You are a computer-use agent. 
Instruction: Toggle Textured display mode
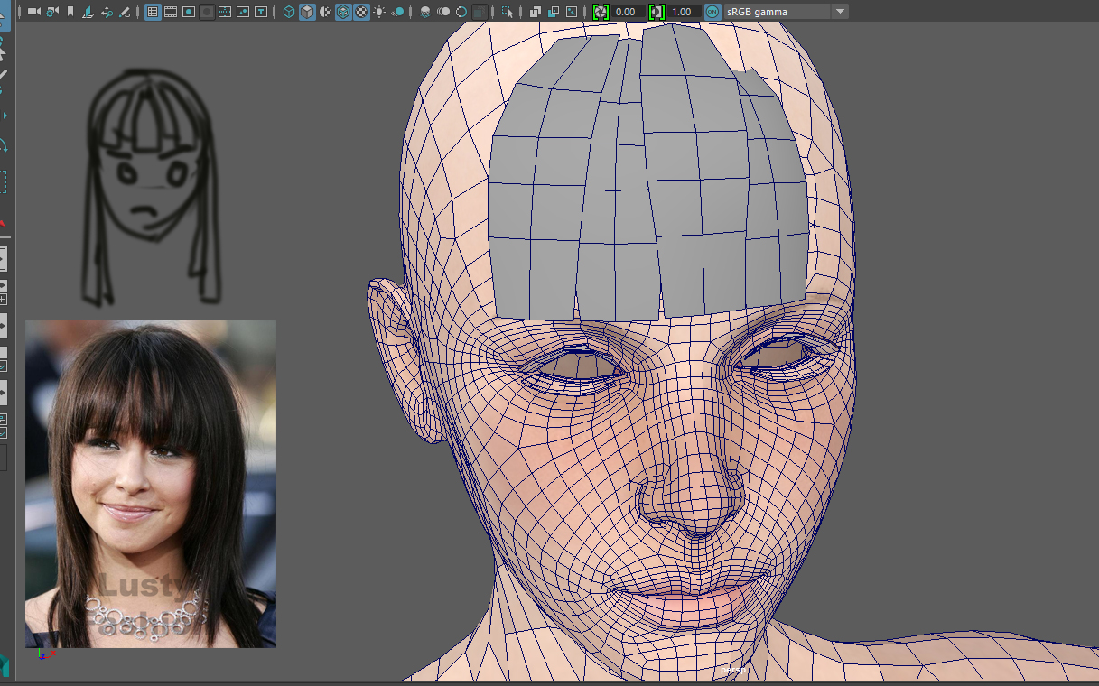(x=362, y=12)
